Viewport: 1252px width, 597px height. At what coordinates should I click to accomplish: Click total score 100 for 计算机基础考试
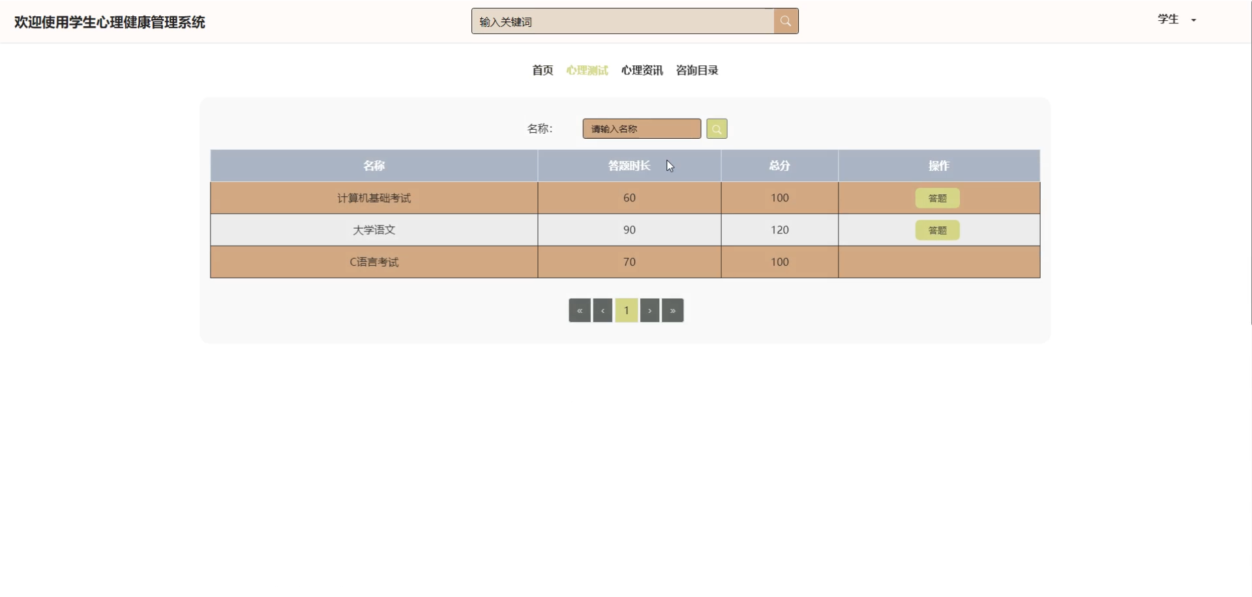coord(780,198)
